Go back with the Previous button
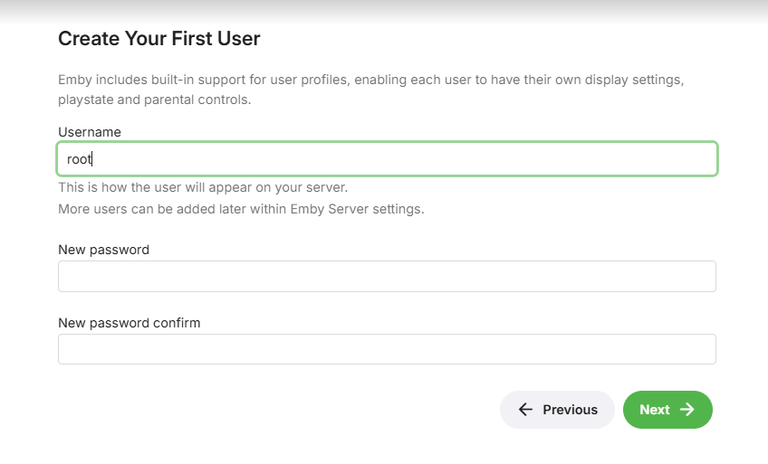 [557, 410]
